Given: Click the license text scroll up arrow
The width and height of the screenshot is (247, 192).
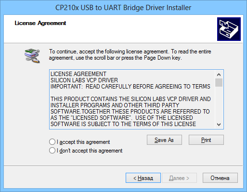Looking at the screenshot, I should coord(219,75).
